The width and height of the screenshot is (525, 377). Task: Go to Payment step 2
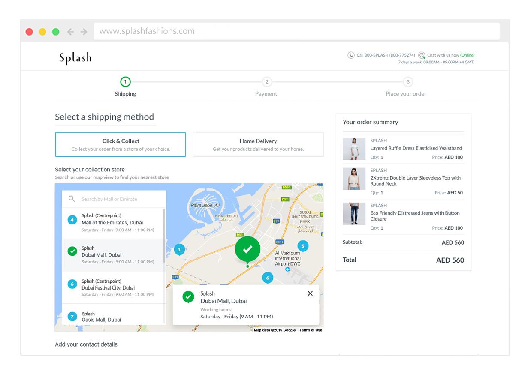point(266,82)
